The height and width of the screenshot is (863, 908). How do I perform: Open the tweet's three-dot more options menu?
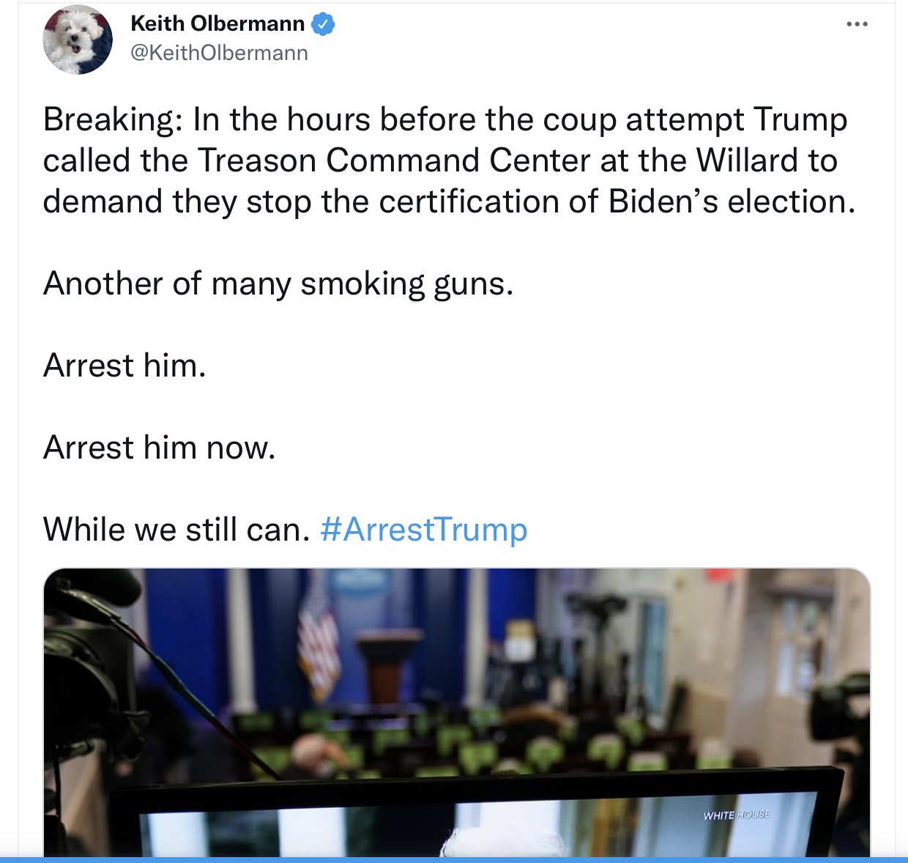tap(857, 24)
